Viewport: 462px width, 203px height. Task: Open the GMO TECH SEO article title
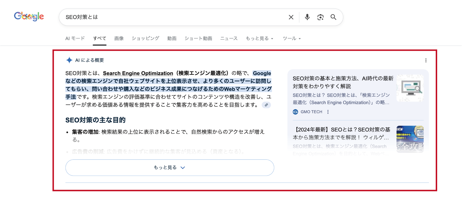[x=343, y=82]
